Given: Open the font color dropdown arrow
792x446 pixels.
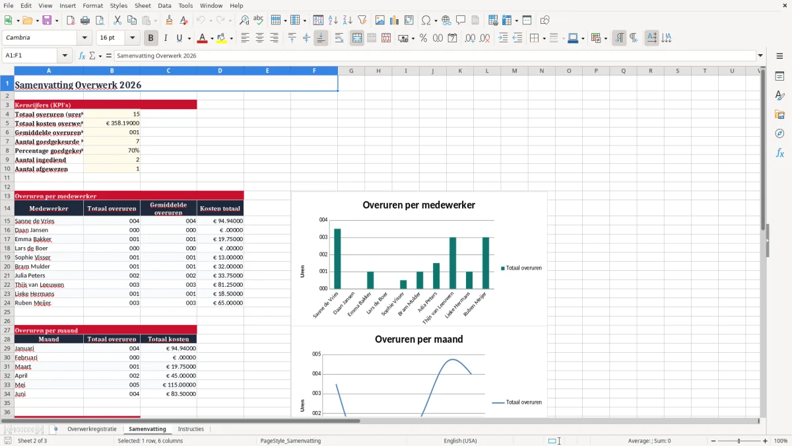Looking at the screenshot, I should (x=212, y=38).
